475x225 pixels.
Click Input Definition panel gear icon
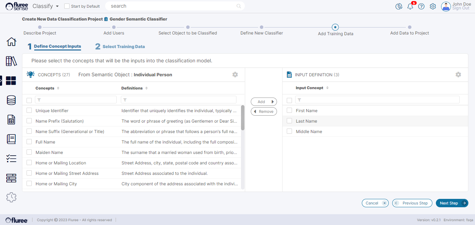(458, 75)
